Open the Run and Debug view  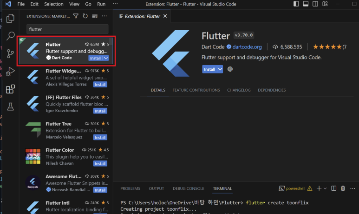click(10, 71)
